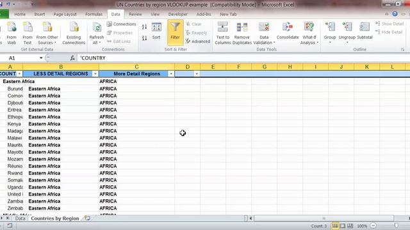This screenshot has height=230, width=410.
Task: Sort A to Z ascending
Action: (x=144, y=27)
